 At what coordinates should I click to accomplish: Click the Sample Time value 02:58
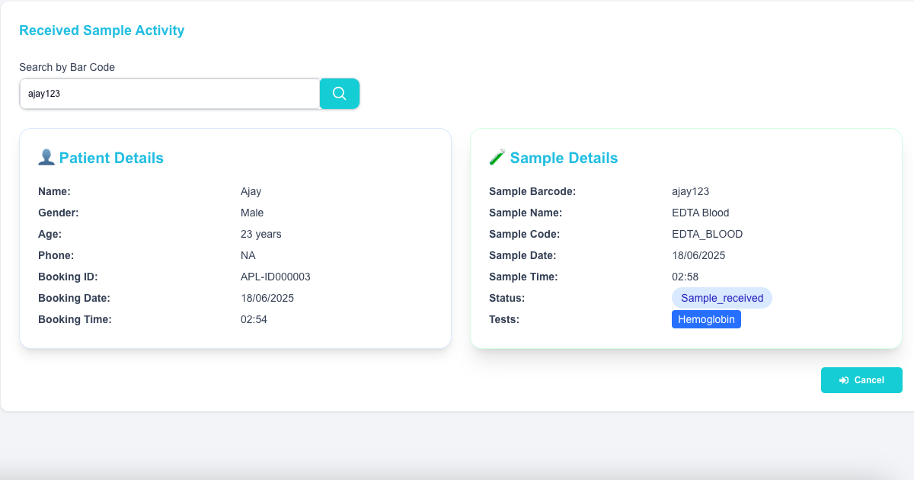685,277
